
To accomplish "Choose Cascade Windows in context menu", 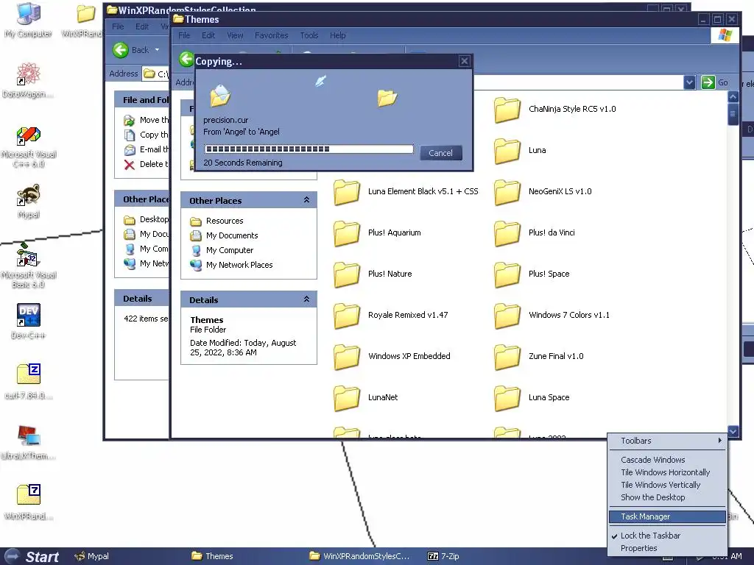I will tap(667, 460).
